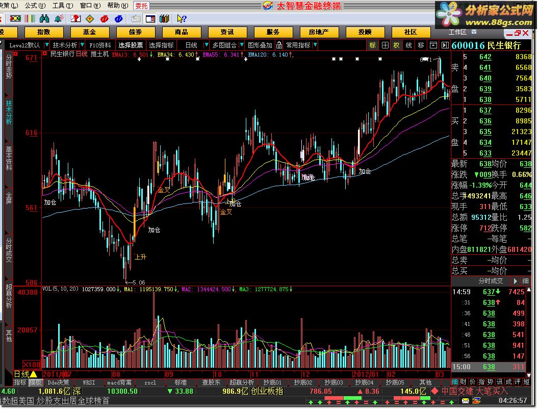
Task: Click the play arrow next to 分时成交
Action: [515, 281]
